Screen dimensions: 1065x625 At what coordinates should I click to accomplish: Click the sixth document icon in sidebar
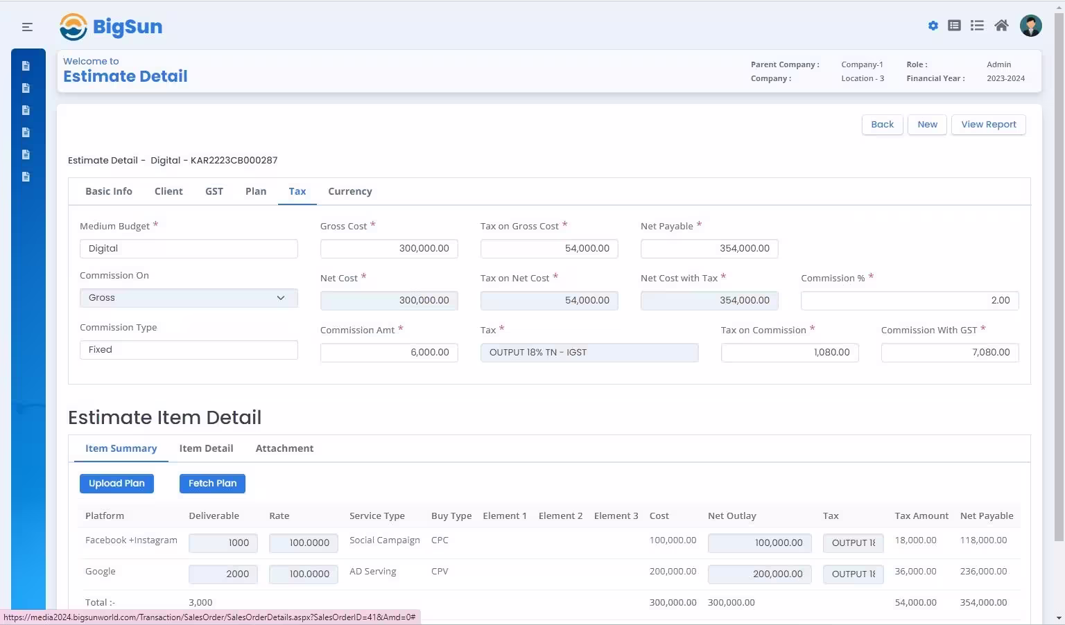coord(26,177)
